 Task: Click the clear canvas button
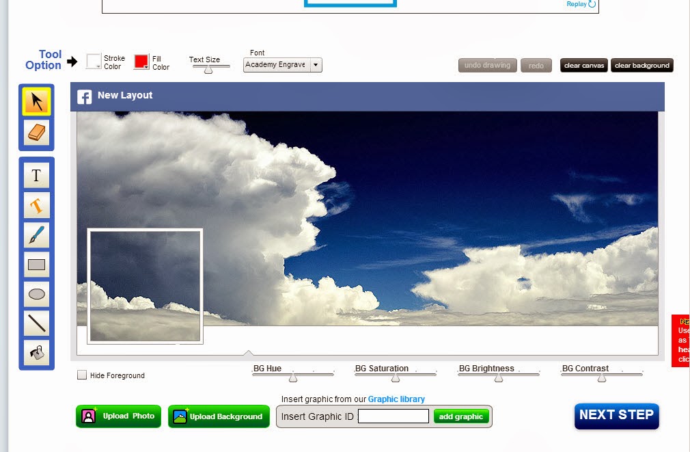pos(584,65)
